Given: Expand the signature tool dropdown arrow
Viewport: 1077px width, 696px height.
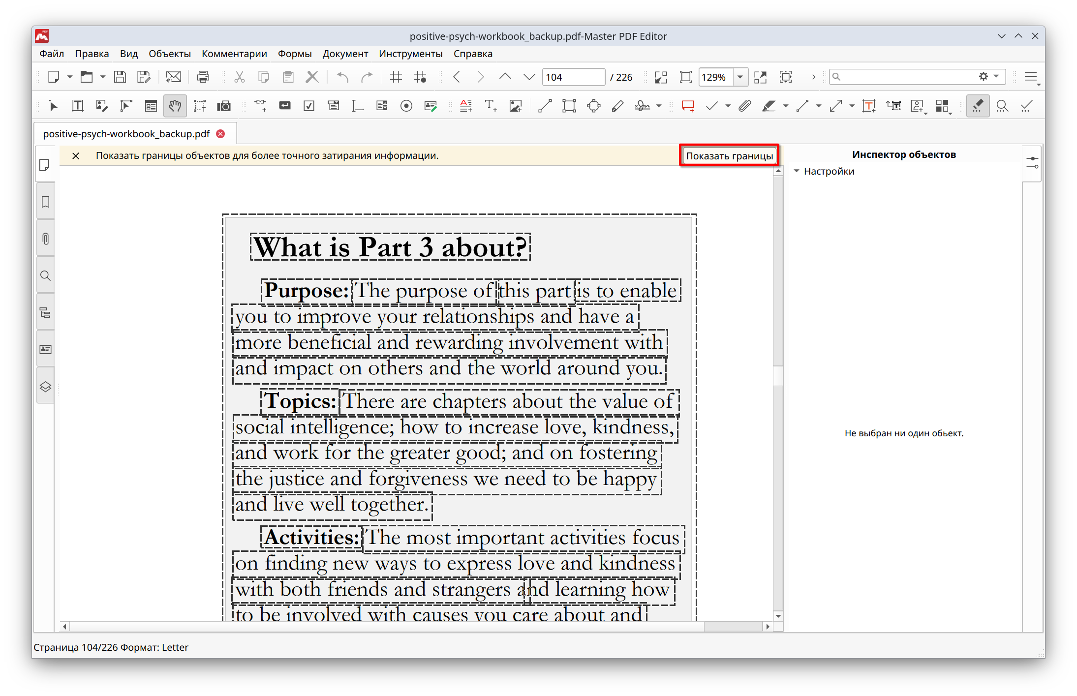Looking at the screenshot, I should [x=659, y=106].
